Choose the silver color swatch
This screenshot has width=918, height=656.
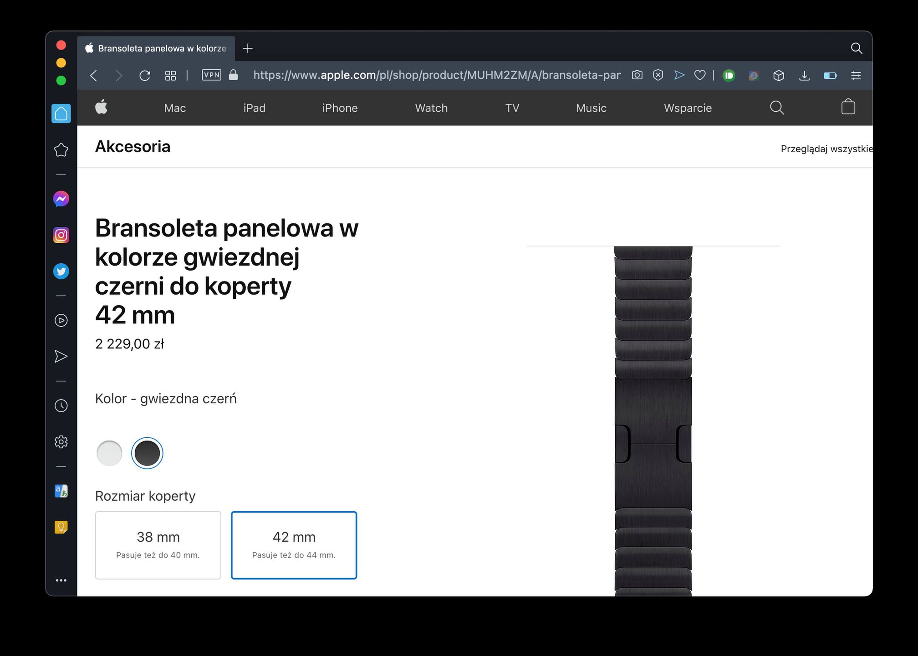pyautogui.click(x=109, y=453)
